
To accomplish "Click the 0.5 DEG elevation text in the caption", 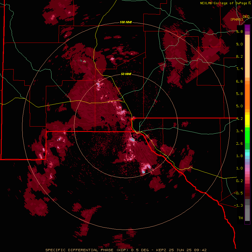I will pos(140,250).
